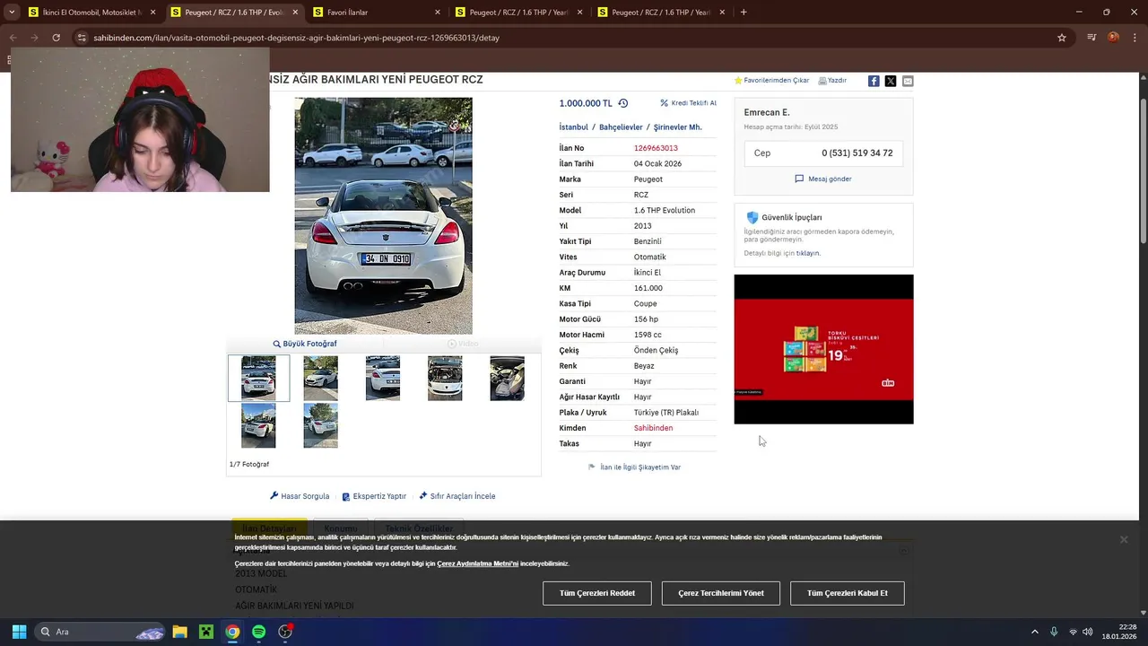Screen dimensions: 1148x646
Task: Open clock showing 22:28 18.01.2026
Action: pos(1119,632)
